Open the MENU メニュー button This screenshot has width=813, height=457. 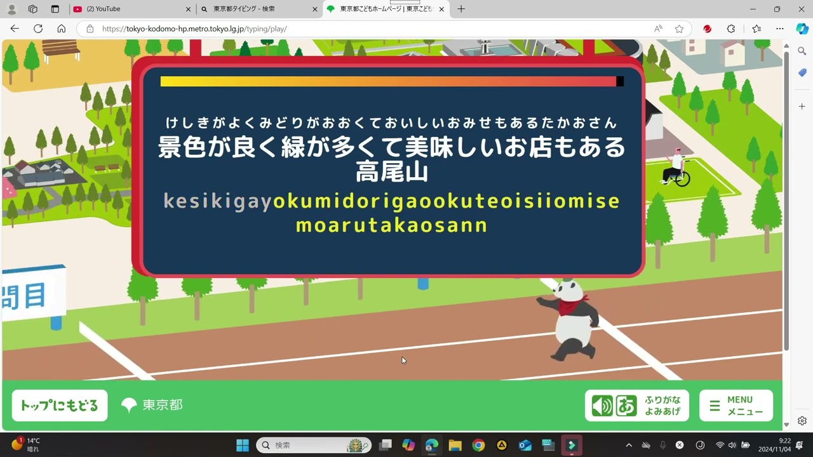tap(736, 406)
